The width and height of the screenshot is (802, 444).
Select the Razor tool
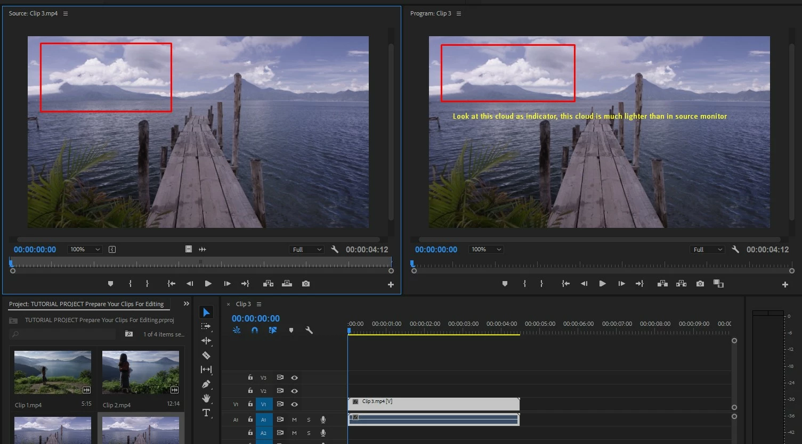click(x=206, y=355)
